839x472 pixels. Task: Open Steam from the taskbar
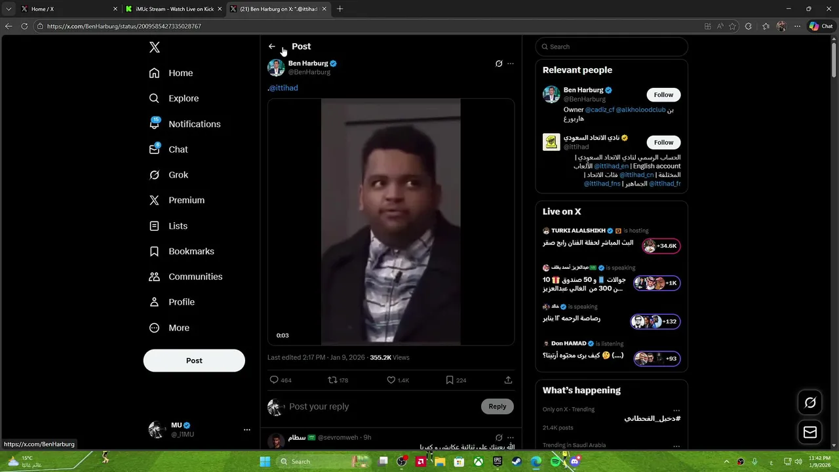(517, 462)
